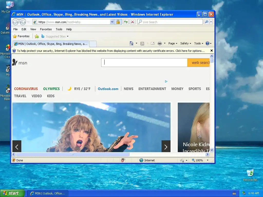263x197 pixels.
Task: Open the Edit menu
Action: [24, 29]
